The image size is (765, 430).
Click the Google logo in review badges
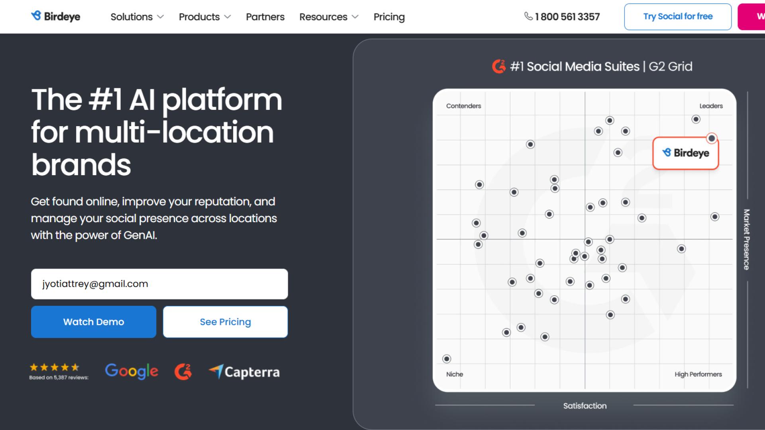coord(131,371)
